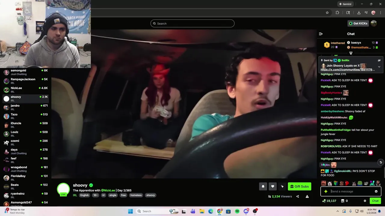Hide the pinned BotRix message

tap(379, 60)
